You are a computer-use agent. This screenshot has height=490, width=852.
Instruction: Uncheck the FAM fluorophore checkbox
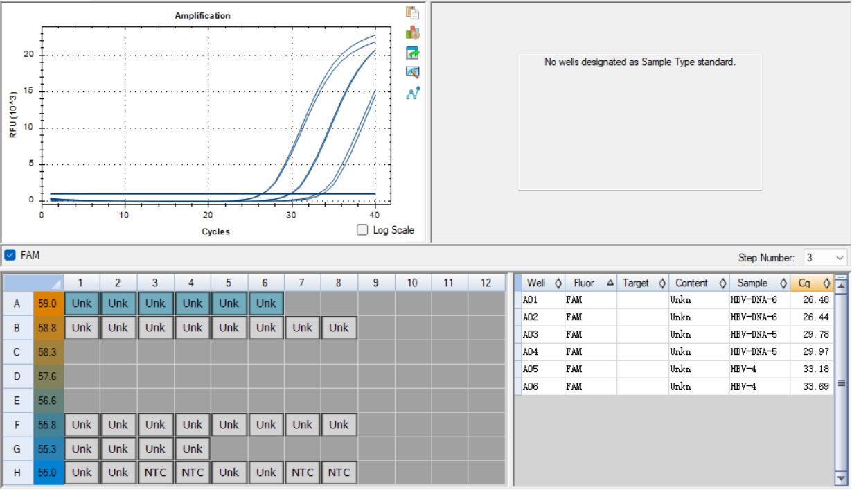(x=10, y=255)
